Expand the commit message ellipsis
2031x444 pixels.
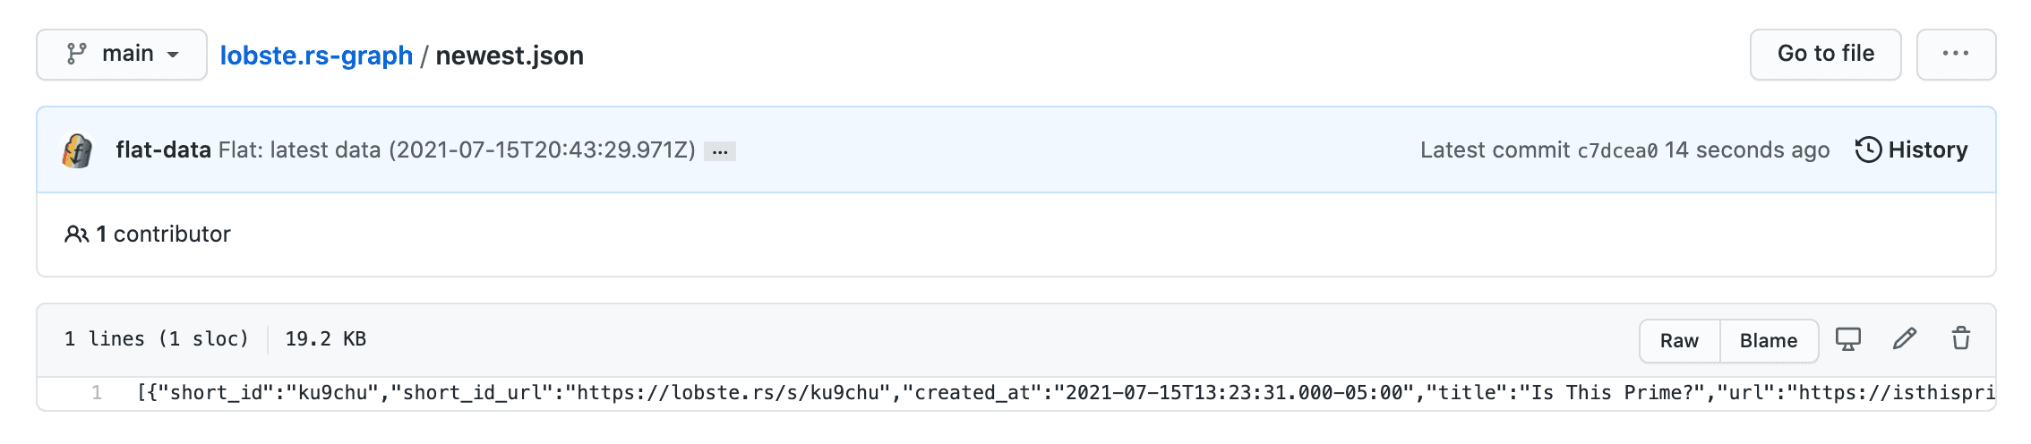(720, 151)
